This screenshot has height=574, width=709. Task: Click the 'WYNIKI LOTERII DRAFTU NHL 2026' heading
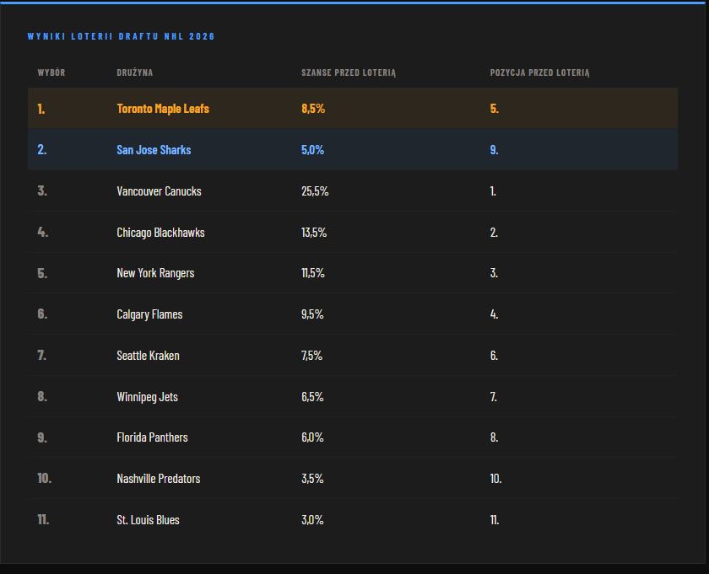point(122,36)
